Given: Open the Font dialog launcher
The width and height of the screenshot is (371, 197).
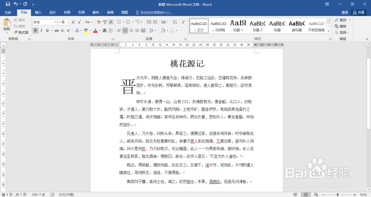Looking at the screenshot, I should click(113, 39).
